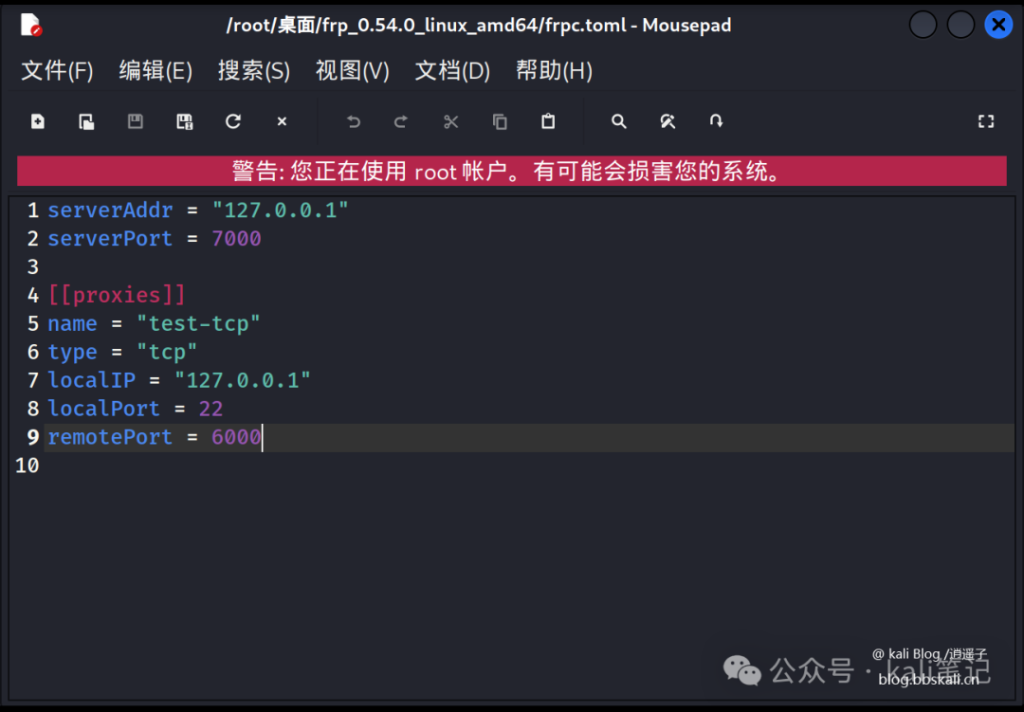Click the "test-tcp" string value
The width and height of the screenshot is (1024, 712).
tap(198, 323)
